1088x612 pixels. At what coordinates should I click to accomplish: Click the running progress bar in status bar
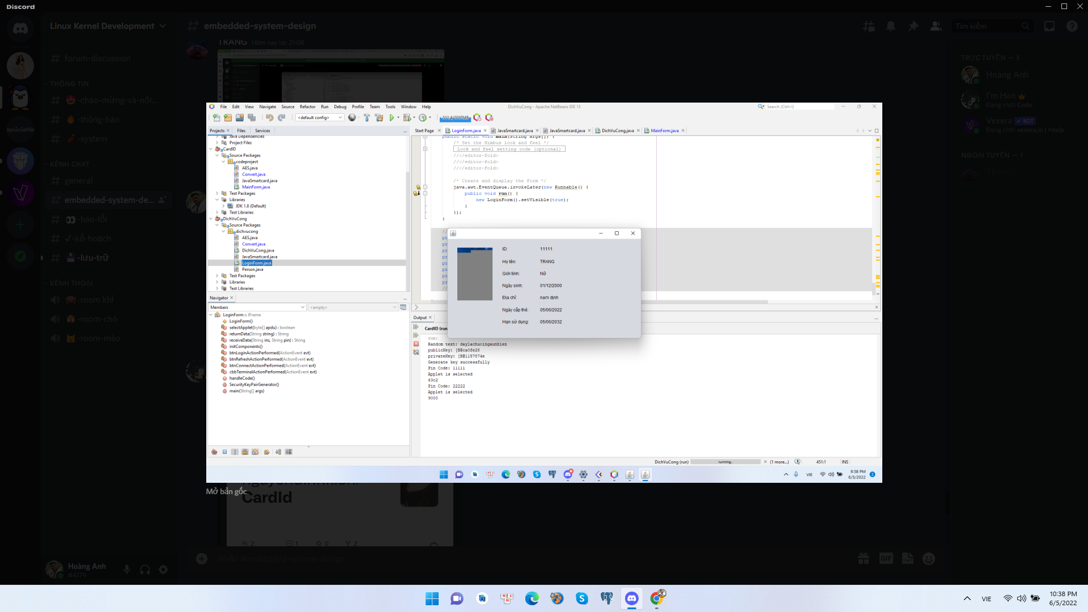[726, 462]
